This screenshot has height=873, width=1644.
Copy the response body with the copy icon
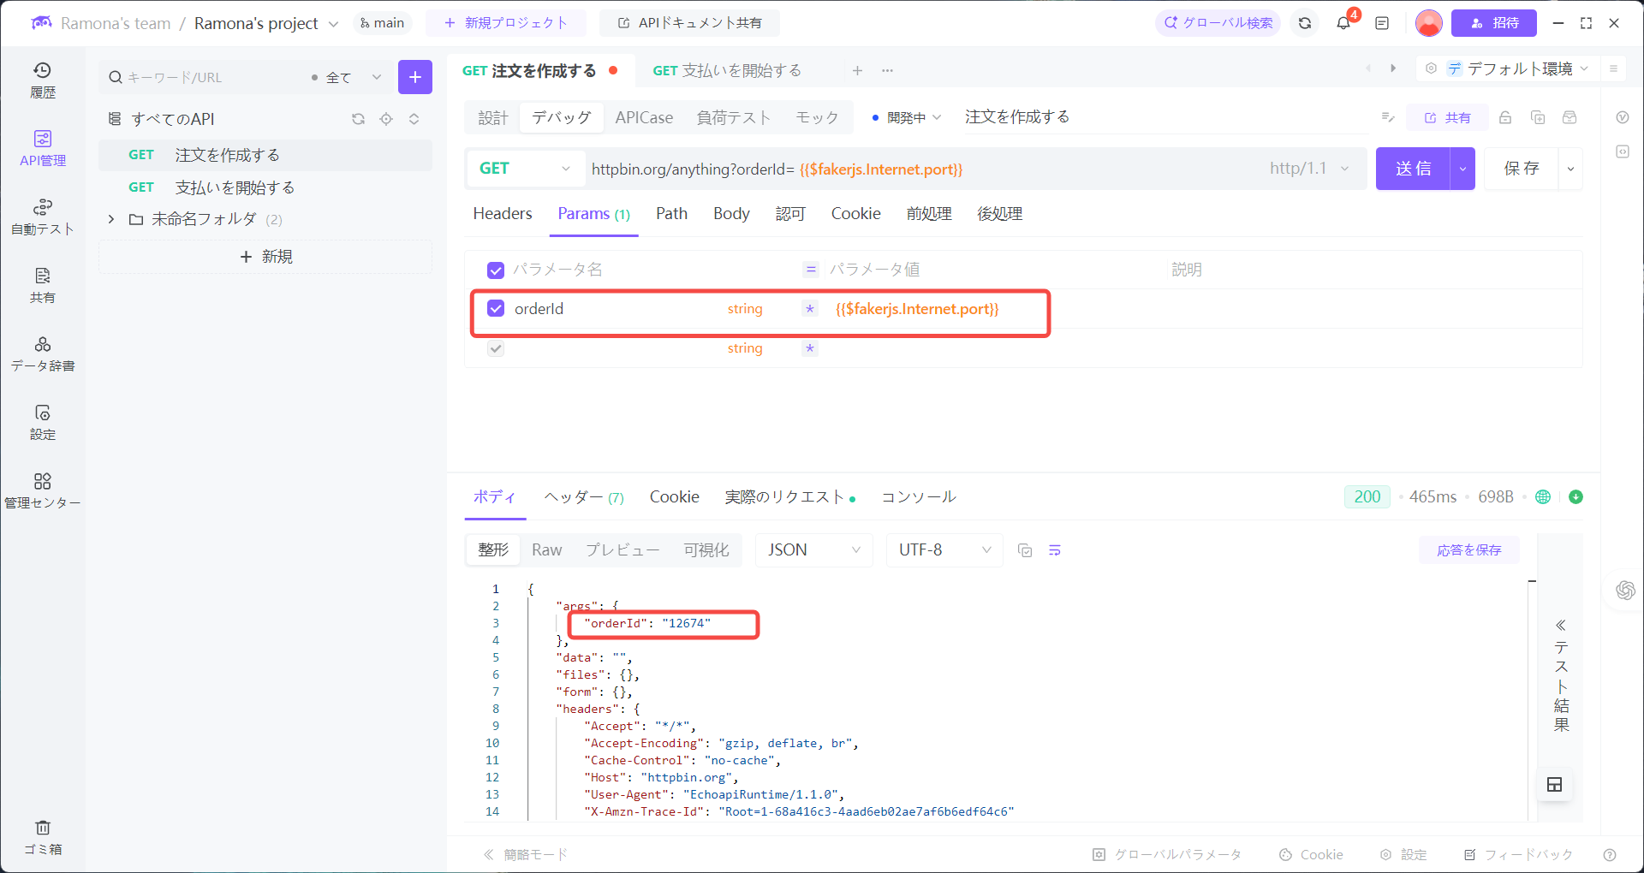click(1025, 550)
